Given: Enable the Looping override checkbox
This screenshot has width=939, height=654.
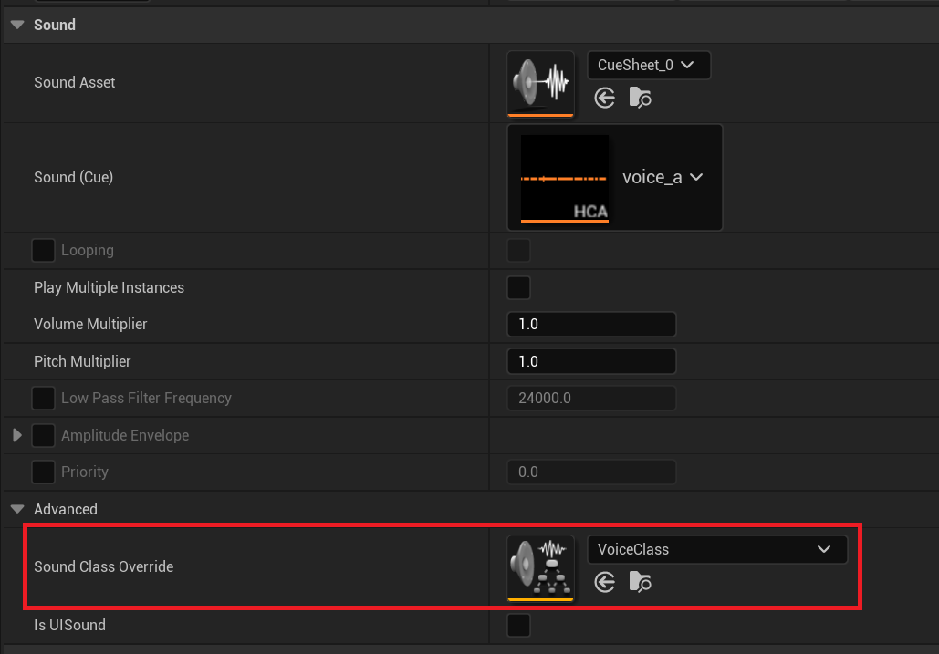Looking at the screenshot, I should pos(43,251).
